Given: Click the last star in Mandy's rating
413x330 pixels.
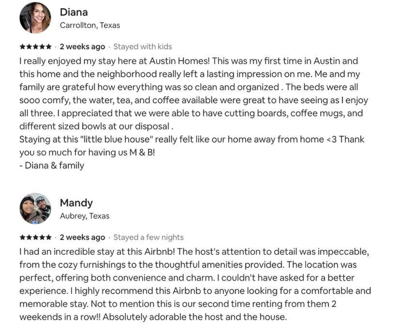Looking at the screenshot, I should click(x=48, y=237).
